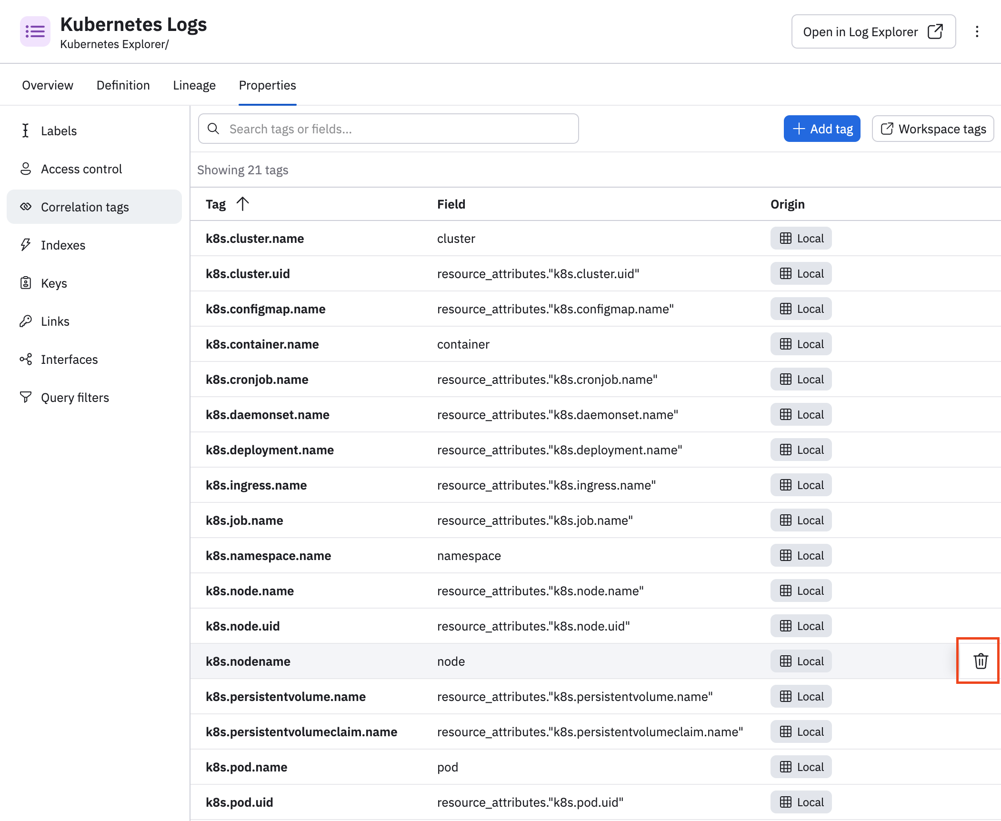Open the Lineage tab
Image resolution: width=1001 pixels, height=821 pixels.
point(194,85)
